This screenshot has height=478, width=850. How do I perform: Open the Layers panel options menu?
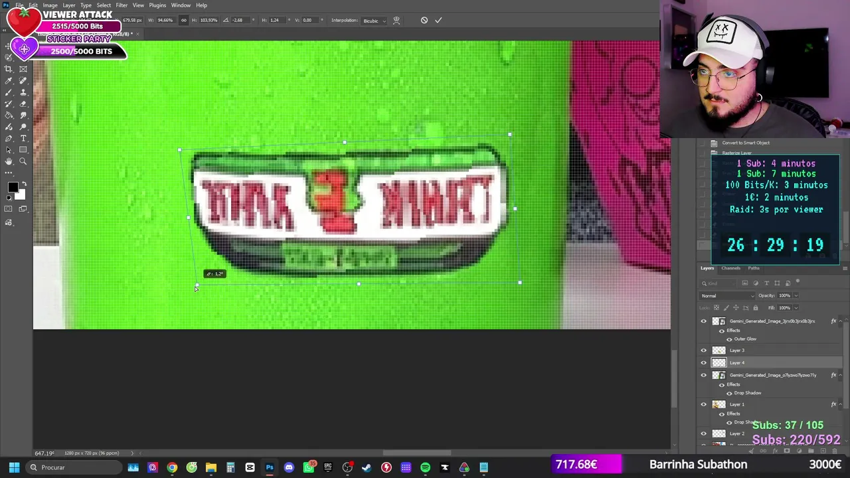click(845, 268)
